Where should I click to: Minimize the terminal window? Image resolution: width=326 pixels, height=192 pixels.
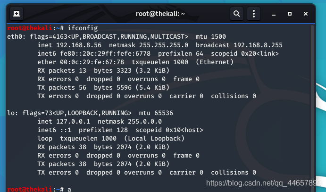coord(275,14)
